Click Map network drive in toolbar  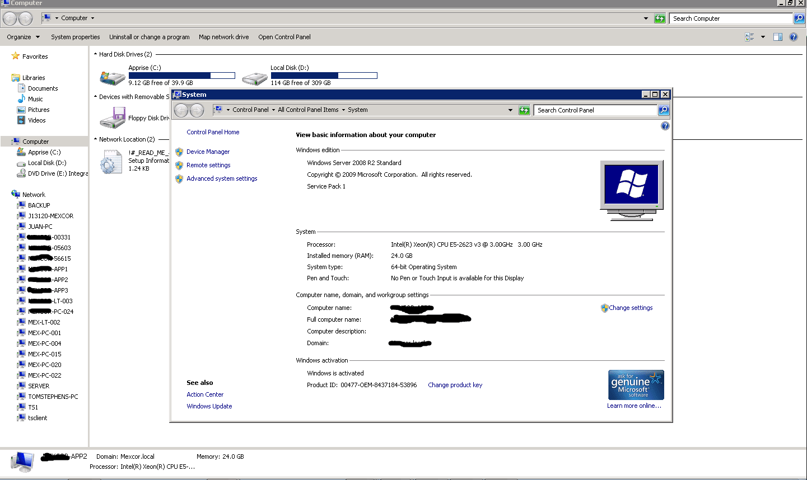click(x=223, y=37)
